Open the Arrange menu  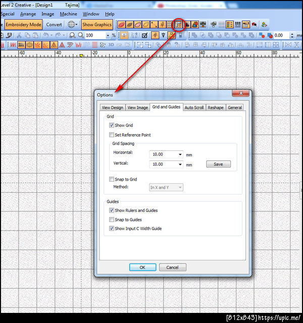click(28, 14)
